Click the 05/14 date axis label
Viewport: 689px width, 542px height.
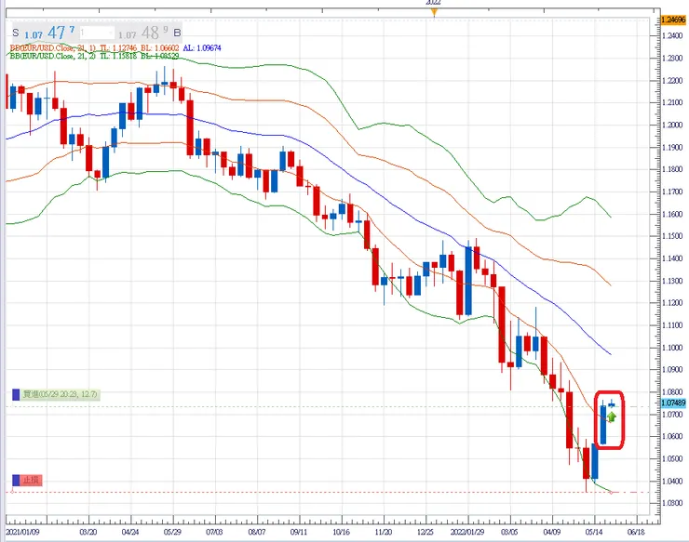point(594,532)
